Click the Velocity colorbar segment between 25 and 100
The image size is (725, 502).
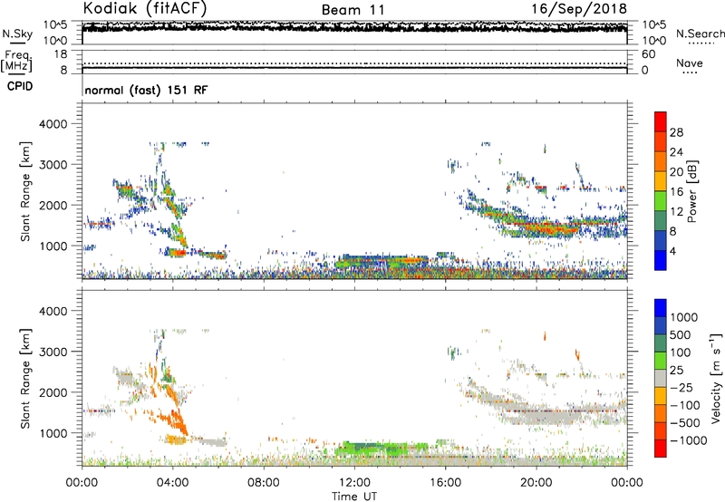tap(661, 361)
